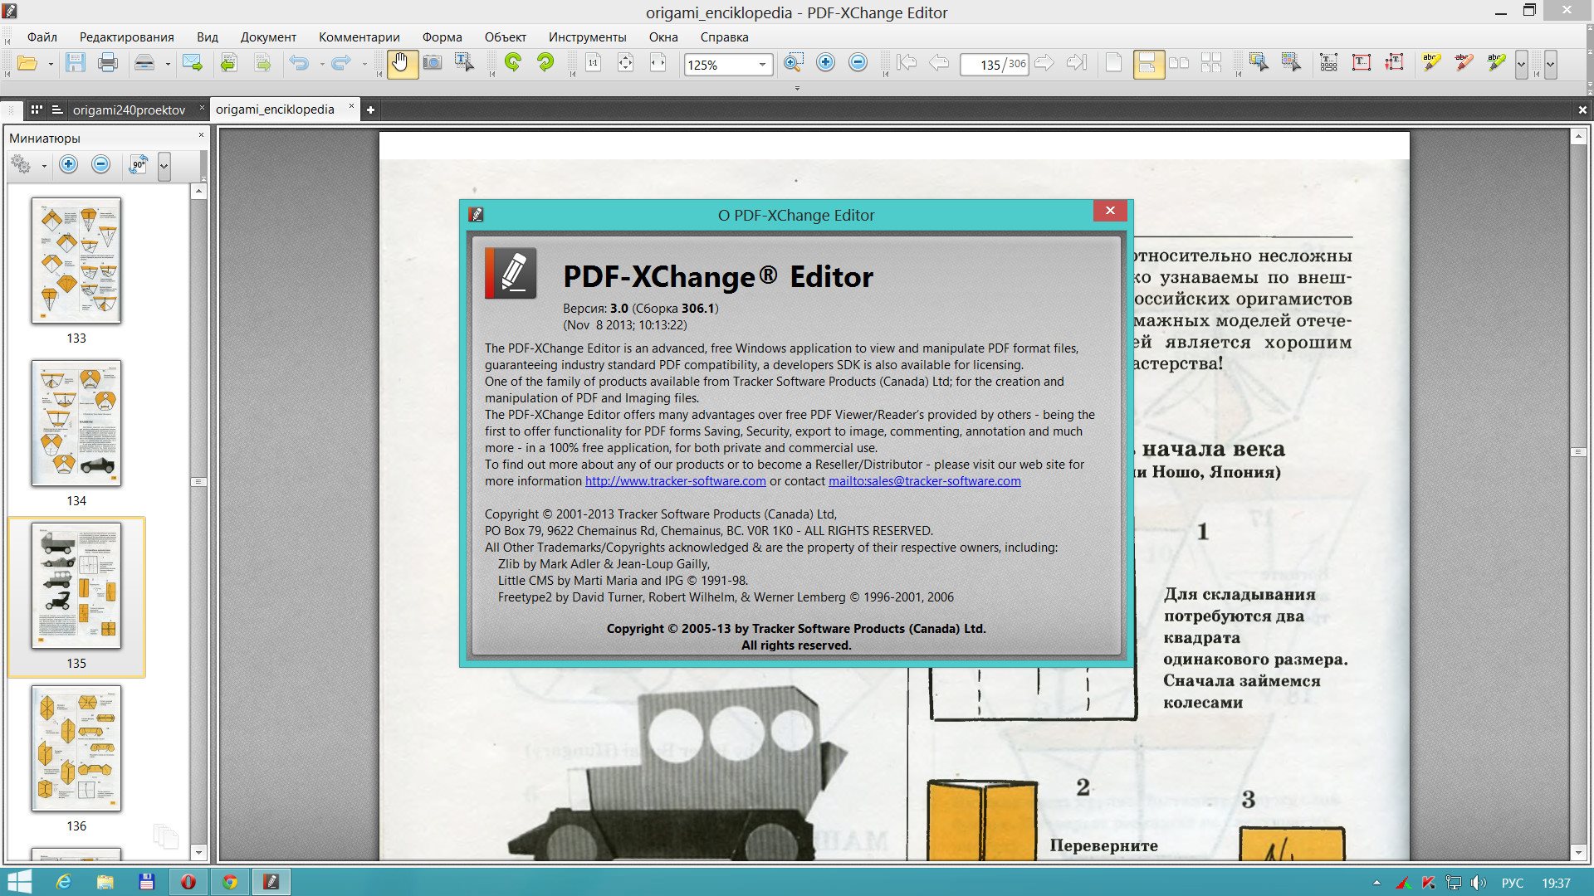Save the document with floppy icon

(76, 64)
